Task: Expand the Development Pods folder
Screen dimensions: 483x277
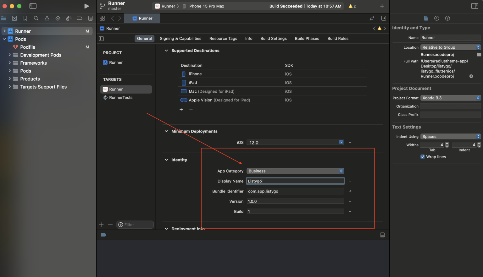Action: [x=9, y=55]
